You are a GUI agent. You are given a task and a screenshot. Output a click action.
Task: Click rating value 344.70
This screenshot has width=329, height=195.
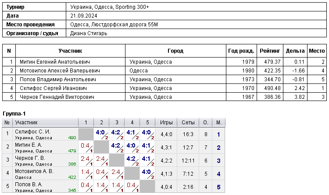(272, 79)
